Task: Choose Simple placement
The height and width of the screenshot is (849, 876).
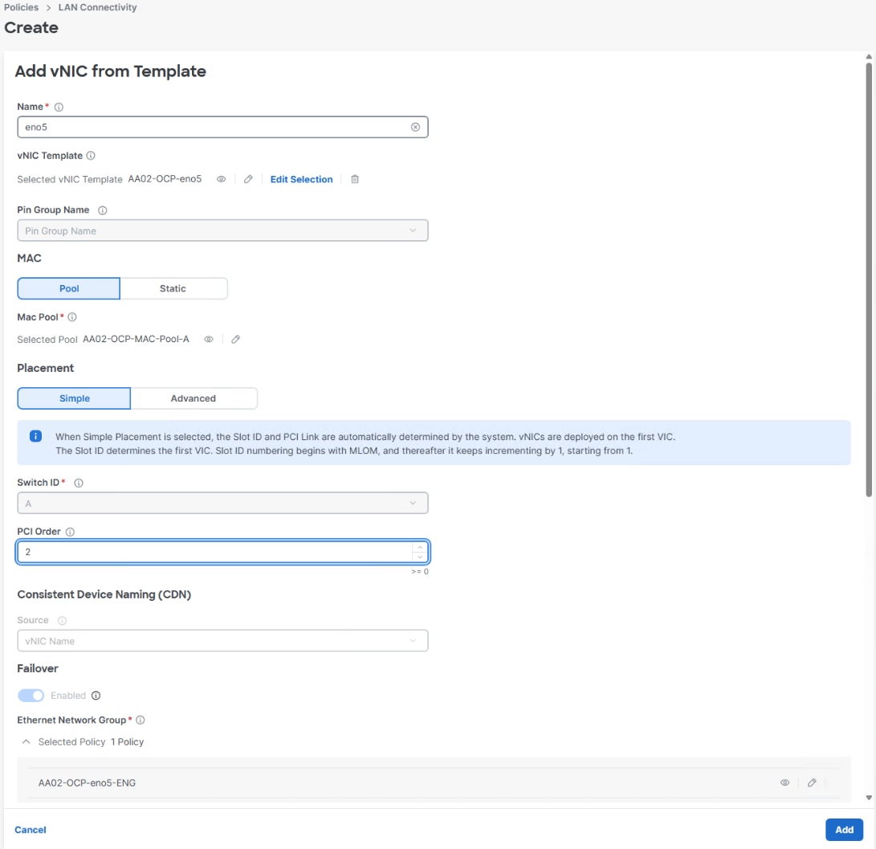Action: (74, 398)
